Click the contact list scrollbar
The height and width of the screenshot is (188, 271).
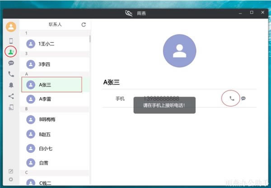pyautogui.click(x=89, y=39)
